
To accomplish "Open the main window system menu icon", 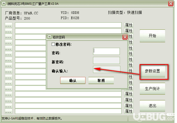I will [x=4, y=4].
